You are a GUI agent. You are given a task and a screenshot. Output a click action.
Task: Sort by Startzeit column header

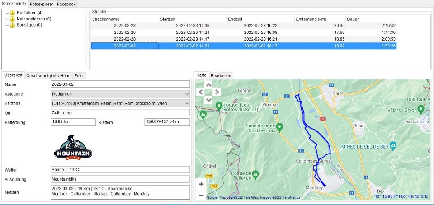[x=193, y=19]
